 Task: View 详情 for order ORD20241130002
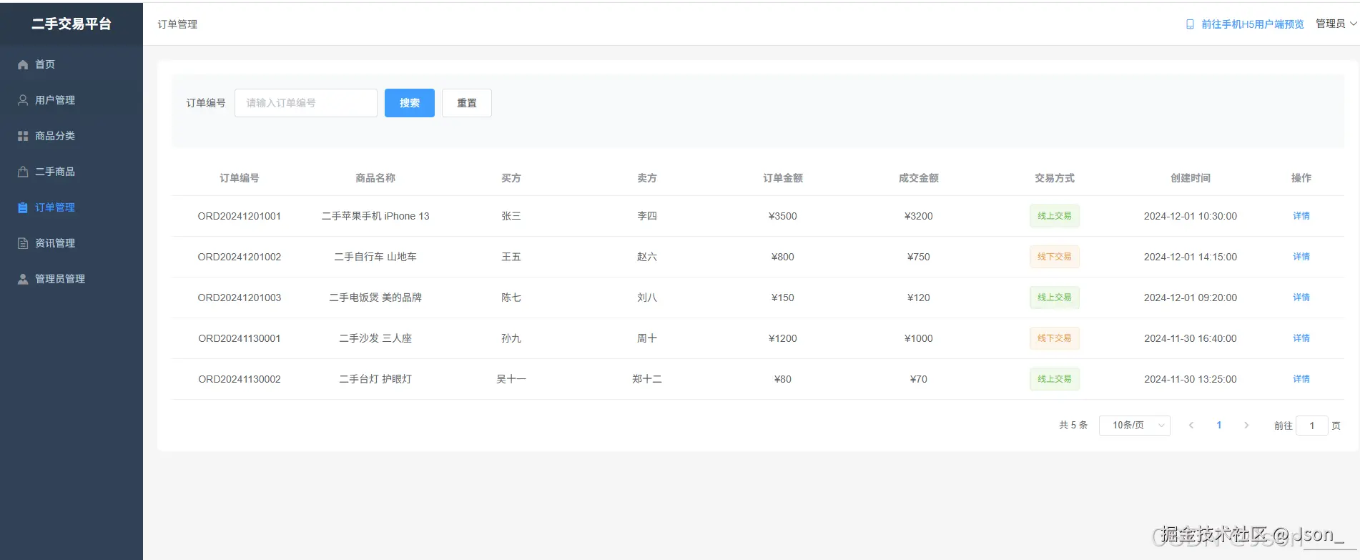1301,379
